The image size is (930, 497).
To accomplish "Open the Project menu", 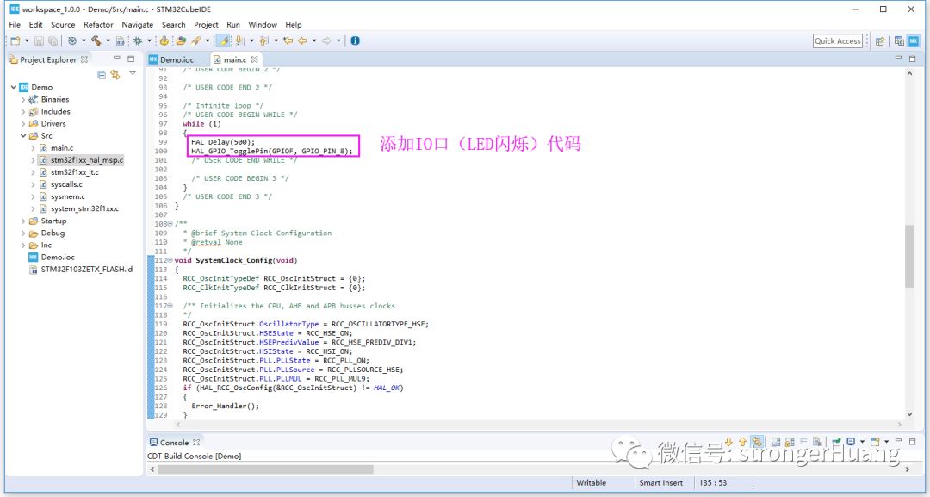I will coord(206,24).
